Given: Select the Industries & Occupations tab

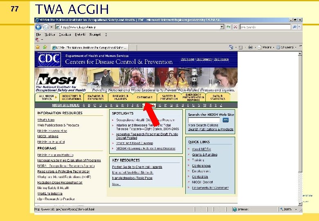Looking at the screenshot, I should tap(72, 97).
